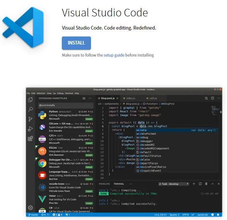Screen dimensions: 227x220
Task: Switch to the PROBLEMS panel tab
Action: tap(104, 184)
